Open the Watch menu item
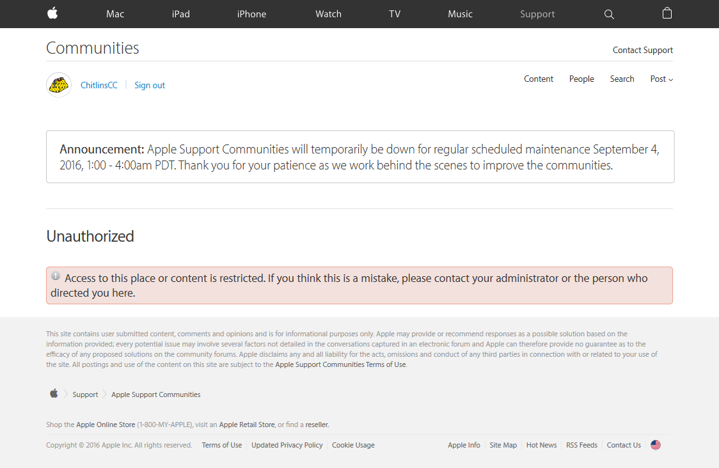 (328, 14)
